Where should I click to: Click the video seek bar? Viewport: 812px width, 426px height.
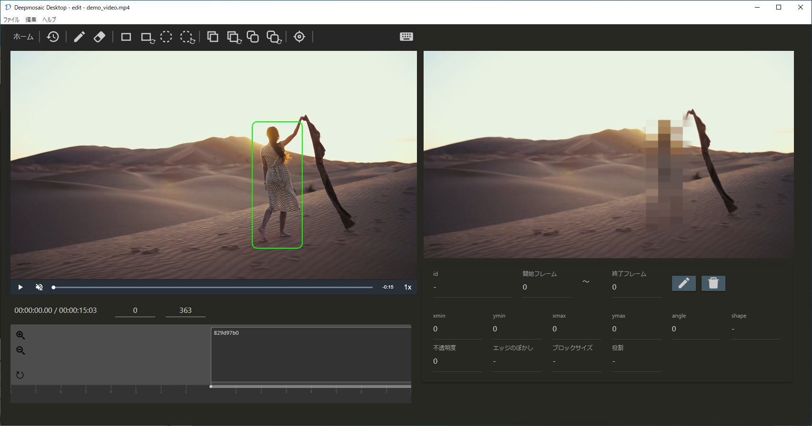pos(213,287)
